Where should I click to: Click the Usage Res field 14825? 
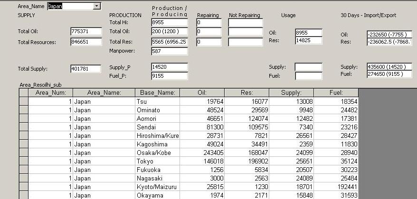309,40
